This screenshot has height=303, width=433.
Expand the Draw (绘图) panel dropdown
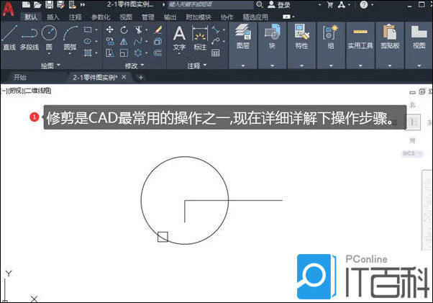[50, 65]
